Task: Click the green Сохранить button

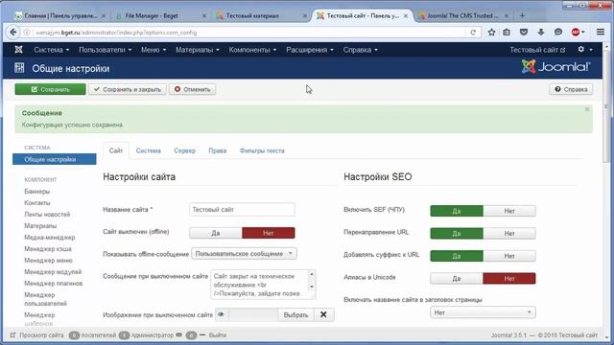Action: pos(50,89)
